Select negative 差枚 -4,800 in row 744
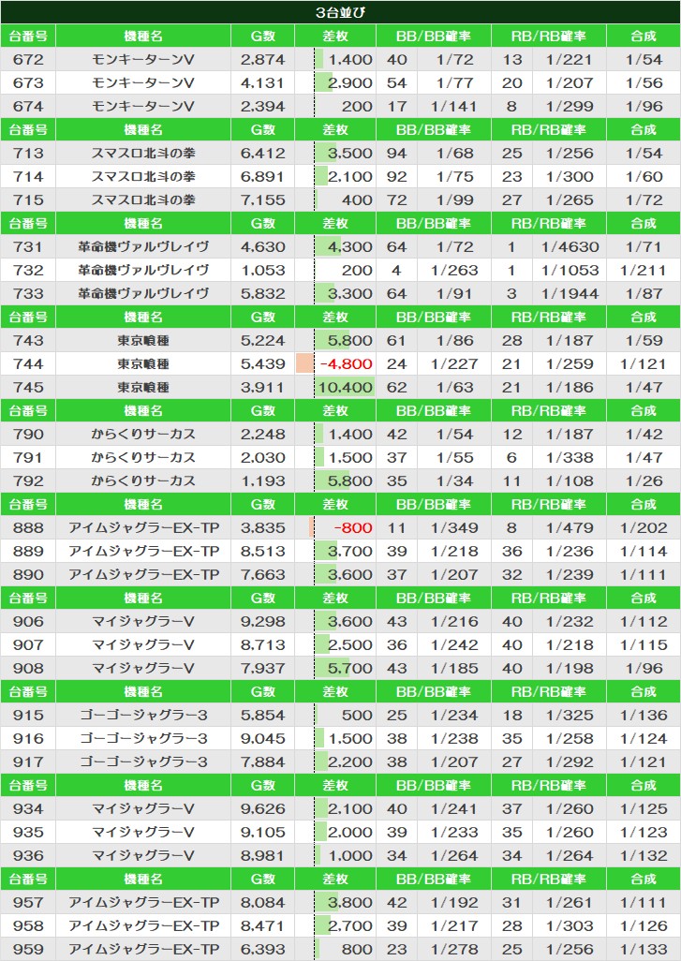Screen dimensions: 681x961 (x=346, y=364)
